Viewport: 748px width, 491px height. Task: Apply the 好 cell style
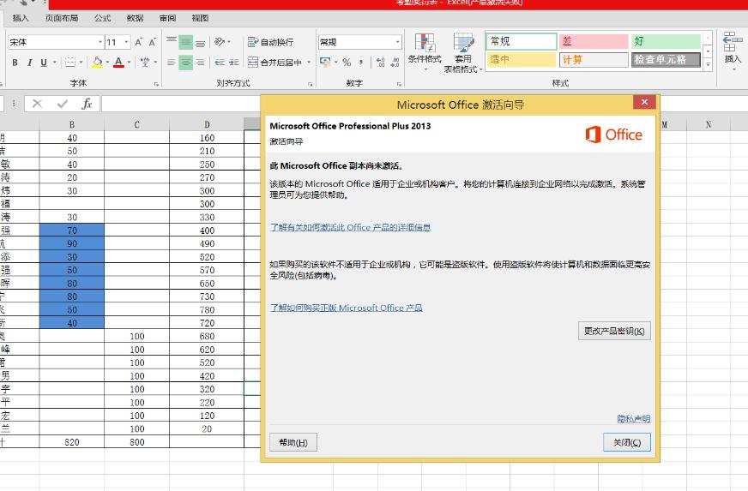coord(666,41)
